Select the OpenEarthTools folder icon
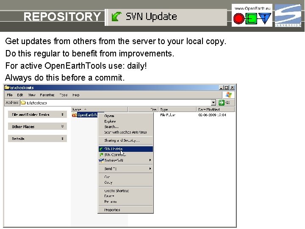 74,115
